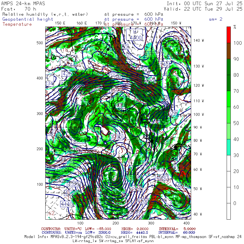Select the bright green 60–70% color bar segment
Image resolution: width=244 pixels, height=244 pixels.
coord(229,99)
